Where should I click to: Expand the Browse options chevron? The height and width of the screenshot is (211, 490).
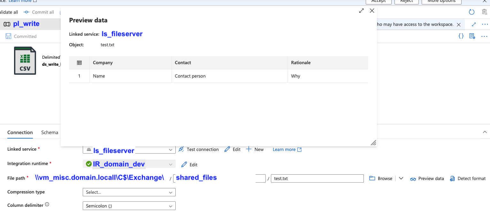(x=402, y=178)
